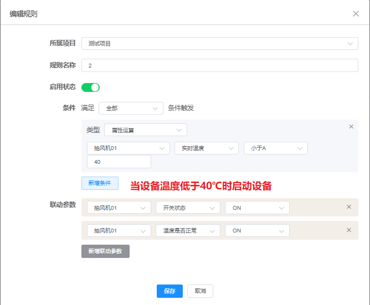Click the 取消 button
Screen dimensions: 370x305
pyautogui.click(x=200, y=291)
